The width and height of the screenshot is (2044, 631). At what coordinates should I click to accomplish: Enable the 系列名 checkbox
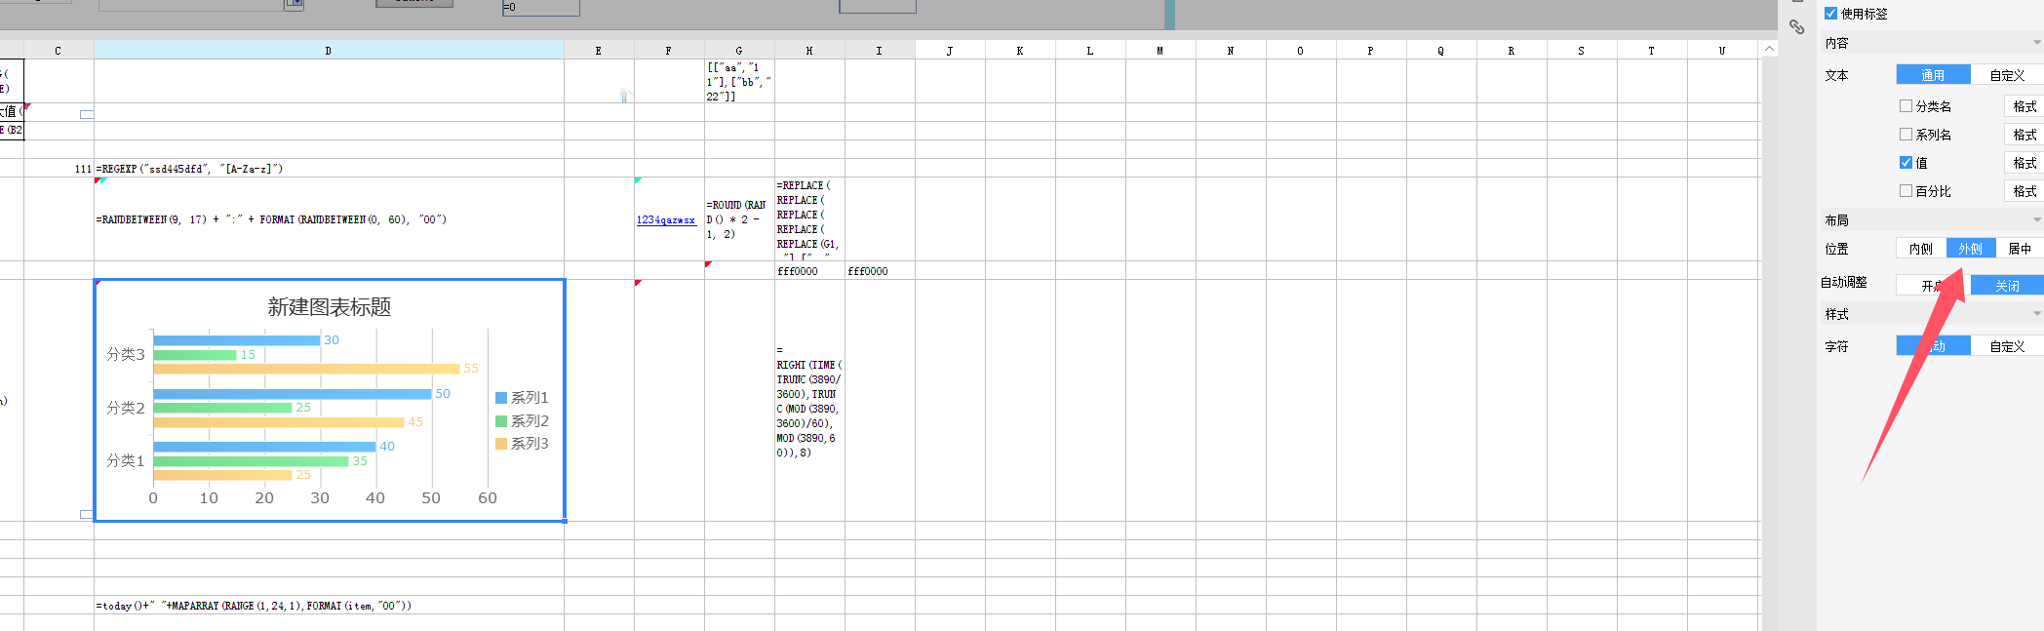[x=1906, y=135]
